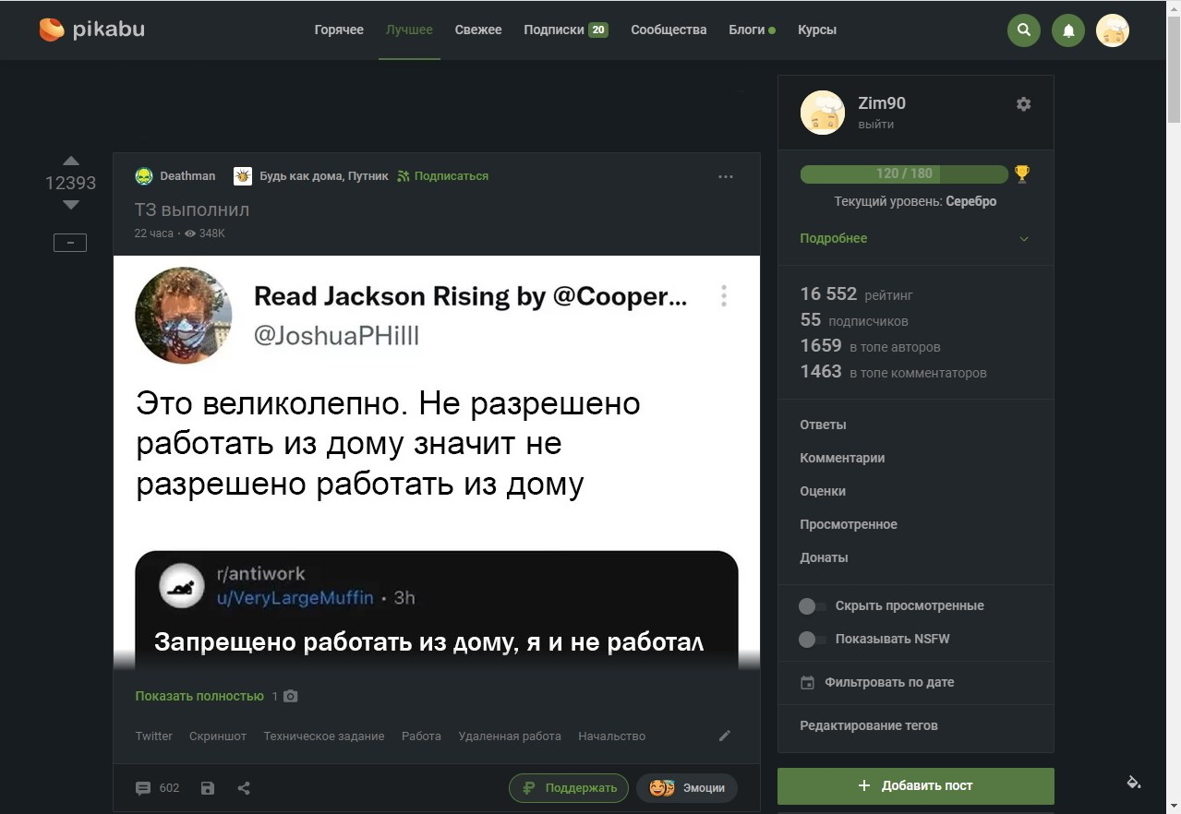Click the Начальство tag

click(x=611, y=736)
